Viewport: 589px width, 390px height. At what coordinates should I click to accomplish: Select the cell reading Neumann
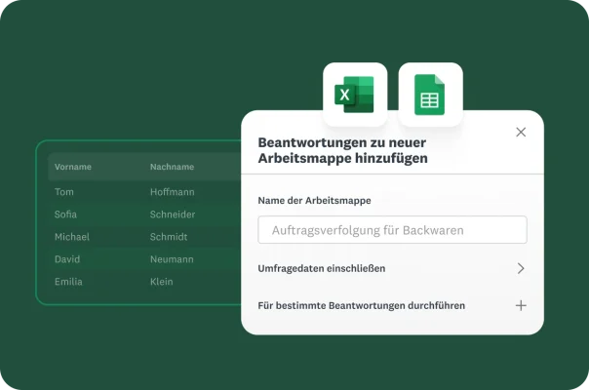172,259
